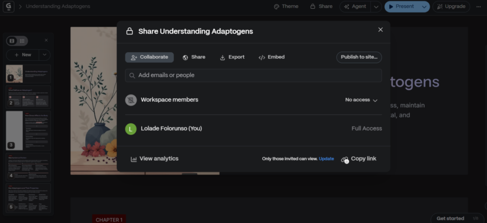The height and width of the screenshot is (223, 487).
Task: Click the Gamma home logo icon
Action: click(9, 7)
